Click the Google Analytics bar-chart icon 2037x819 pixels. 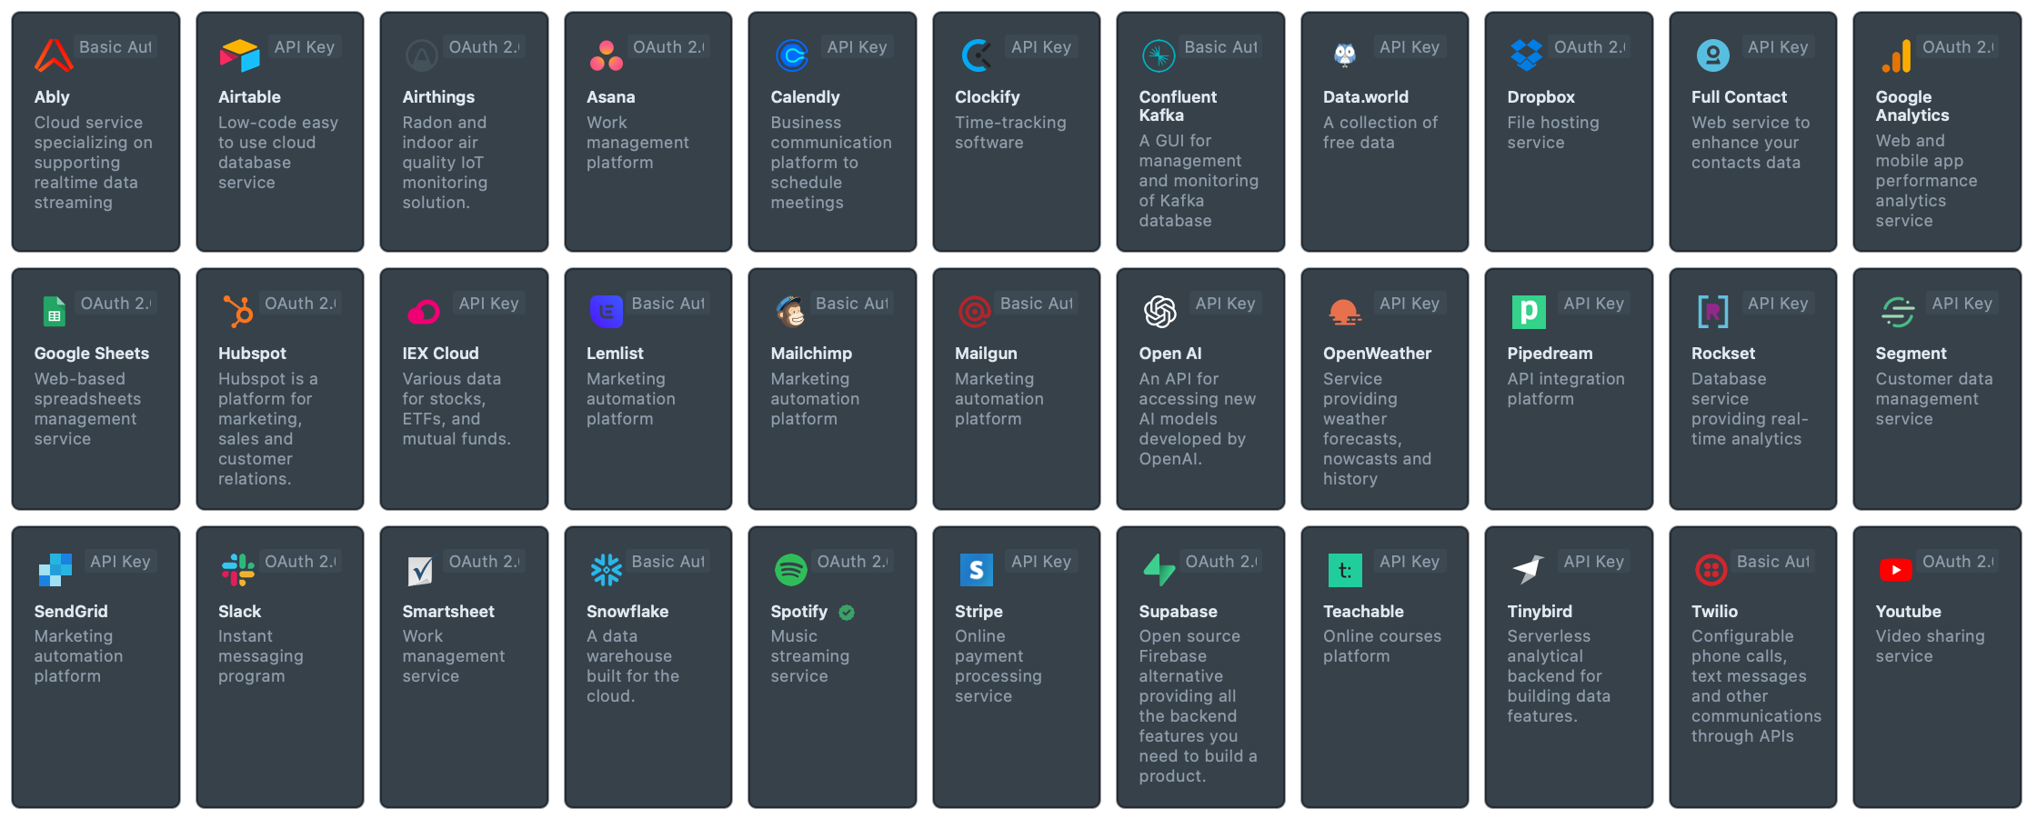click(x=1896, y=56)
